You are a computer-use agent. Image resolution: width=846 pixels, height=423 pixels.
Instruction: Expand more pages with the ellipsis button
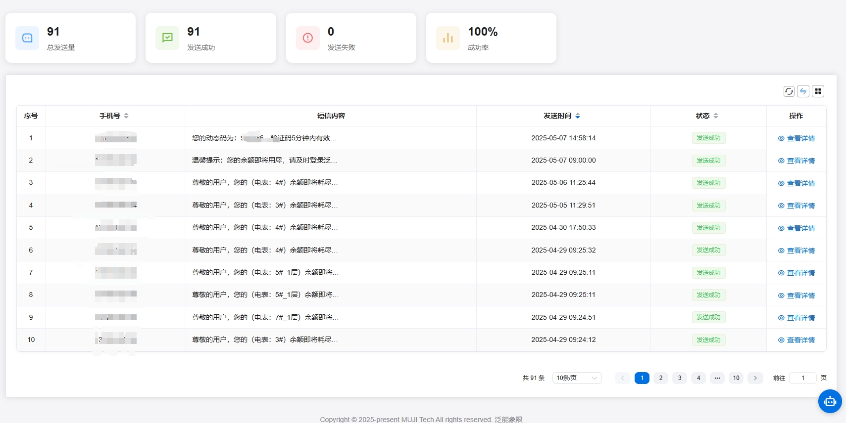click(x=717, y=378)
